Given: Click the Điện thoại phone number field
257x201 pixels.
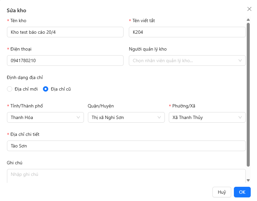Looking at the screenshot, I should 65,60.
